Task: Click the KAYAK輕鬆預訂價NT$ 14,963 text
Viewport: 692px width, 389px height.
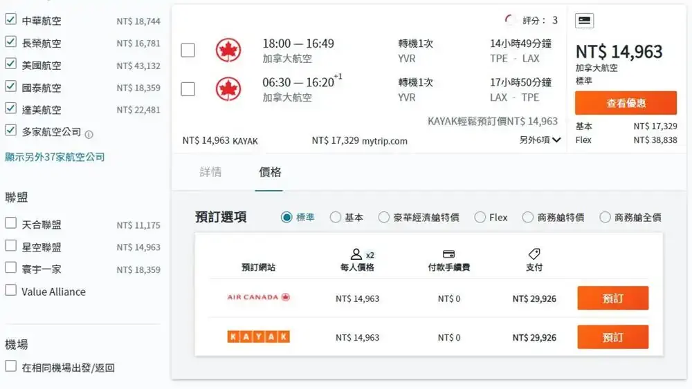Action: point(493,121)
